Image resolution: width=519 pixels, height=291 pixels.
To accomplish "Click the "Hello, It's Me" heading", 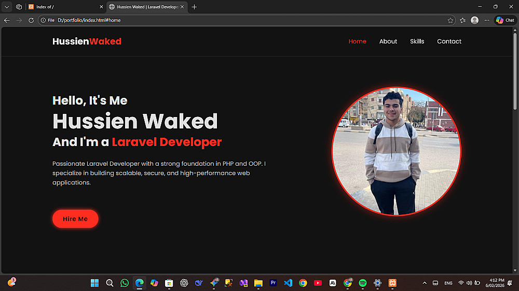I will point(90,100).
